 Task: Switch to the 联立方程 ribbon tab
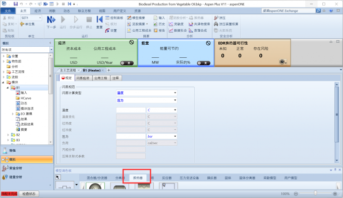point(84,11)
